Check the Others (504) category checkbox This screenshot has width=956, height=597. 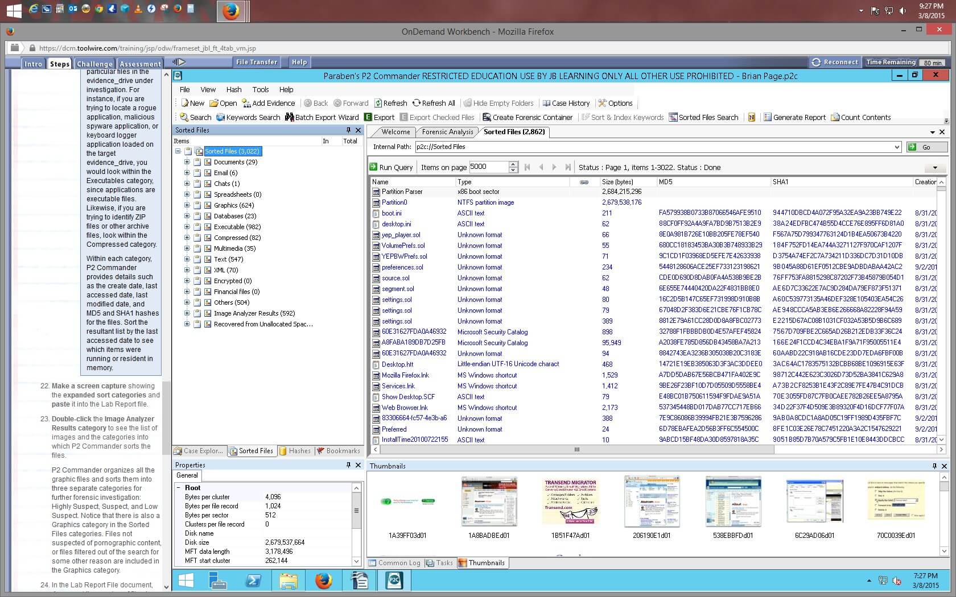(x=197, y=302)
